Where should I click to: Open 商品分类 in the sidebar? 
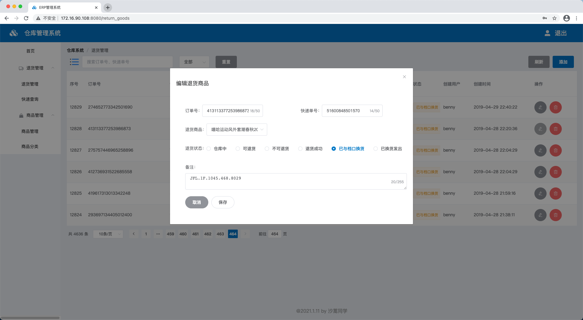pos(30,147)
